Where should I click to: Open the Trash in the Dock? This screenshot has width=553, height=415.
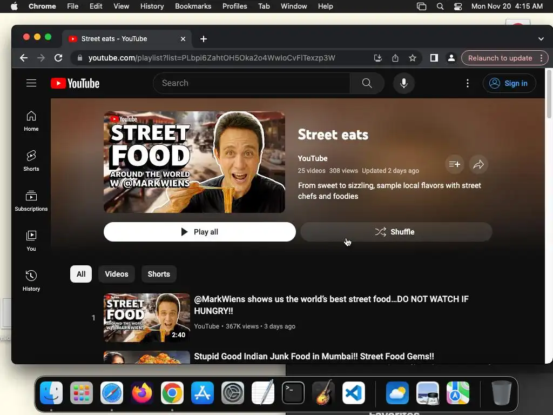tap(502, 393)
